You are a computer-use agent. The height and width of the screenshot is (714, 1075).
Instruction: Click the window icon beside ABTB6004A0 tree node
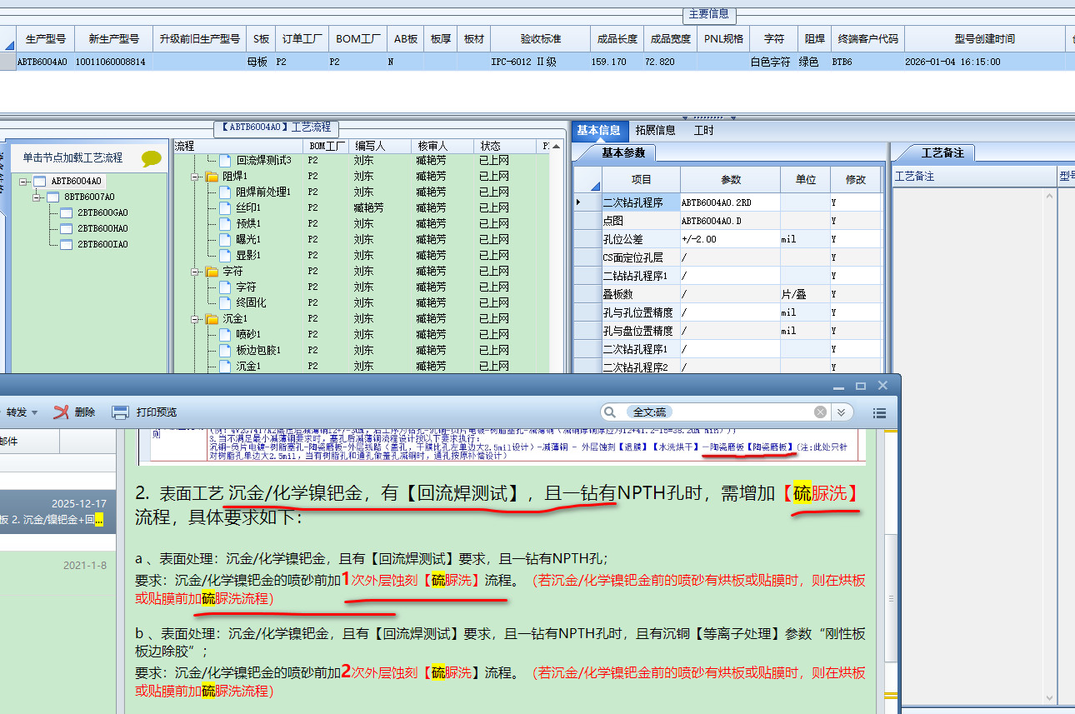(40, 181)
